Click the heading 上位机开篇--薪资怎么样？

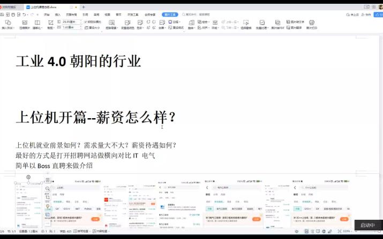coord(95,117)
